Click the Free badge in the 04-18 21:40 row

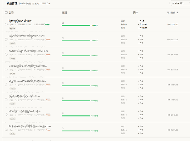click(x=48, y=100)
